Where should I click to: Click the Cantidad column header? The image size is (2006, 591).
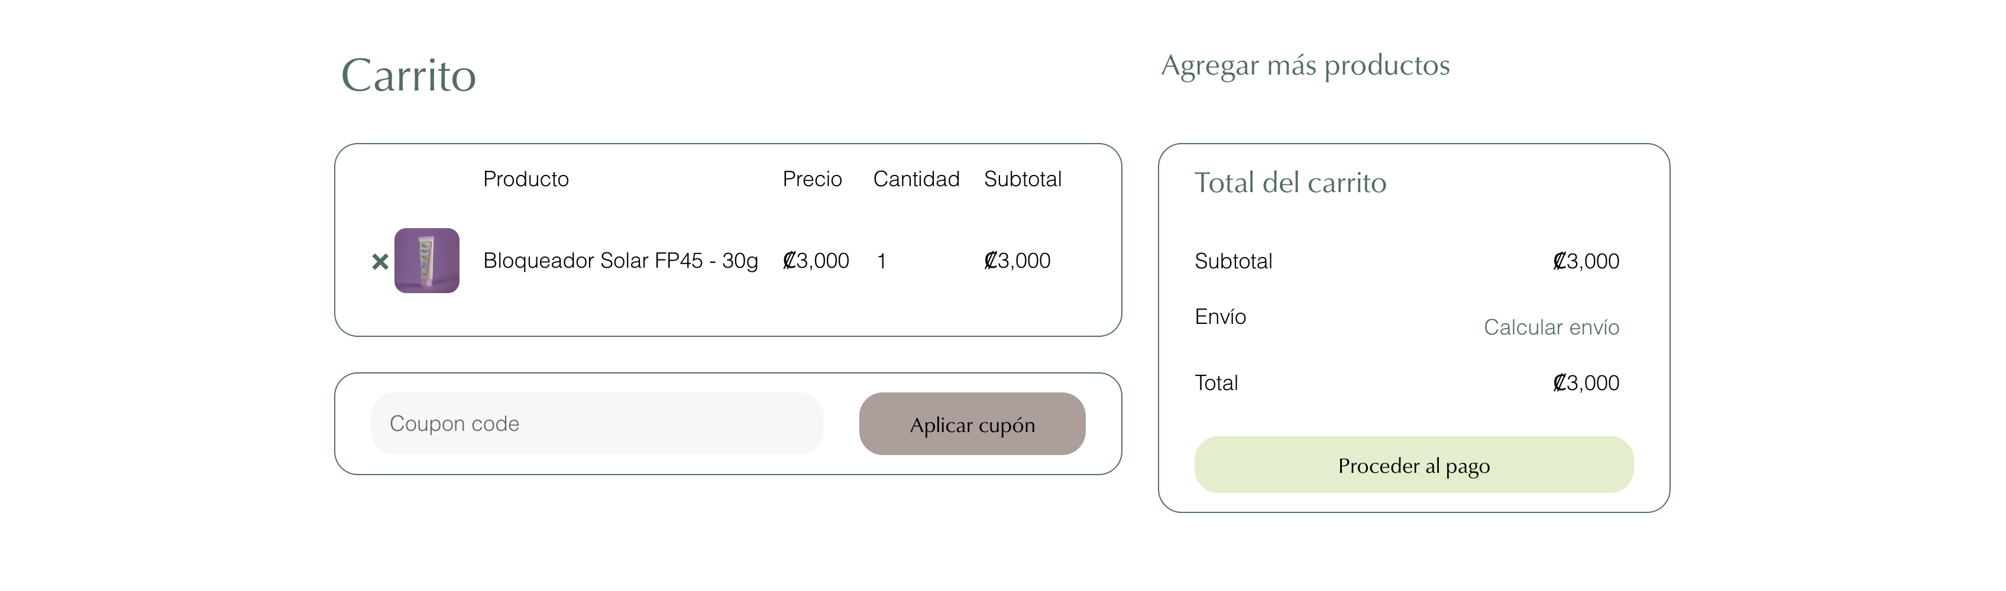pos(916,179)
